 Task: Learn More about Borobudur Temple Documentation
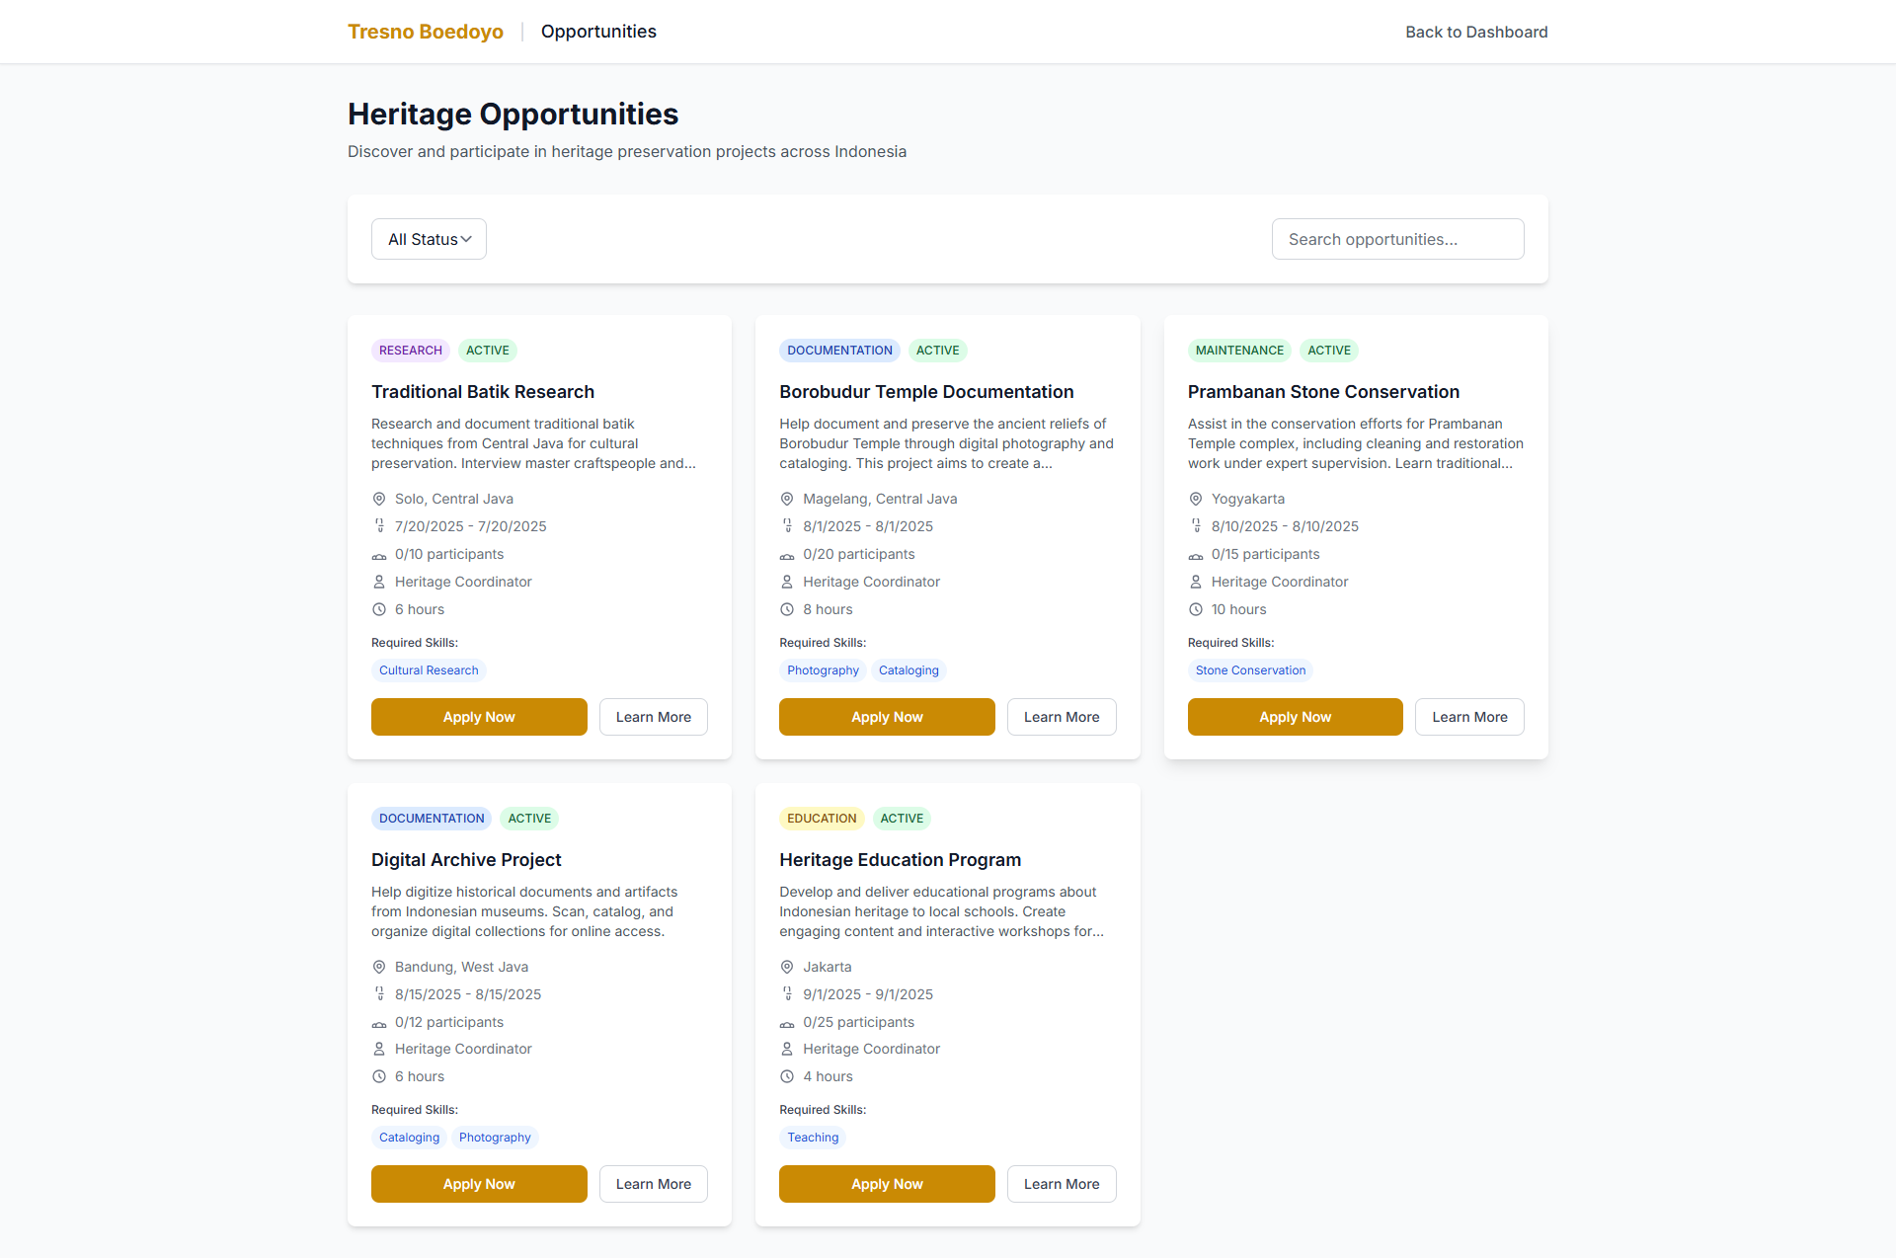pyautogui.click(x=1062, y=717)
